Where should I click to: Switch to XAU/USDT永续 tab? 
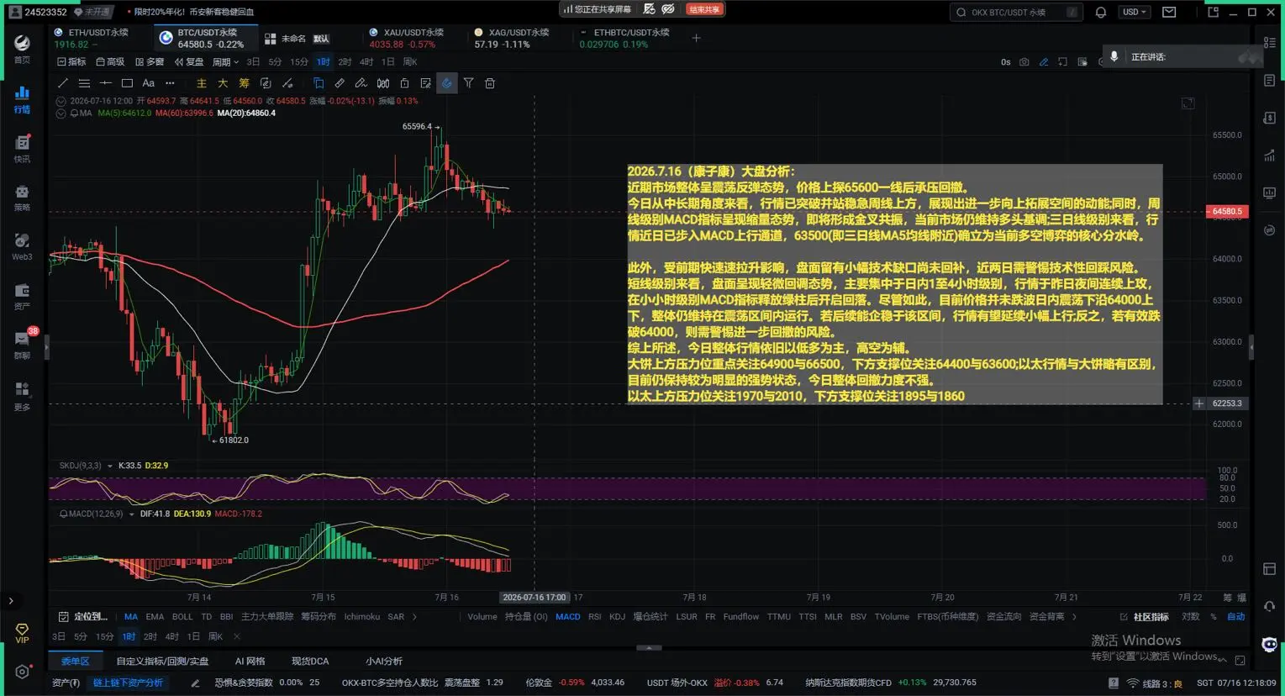click(x=413, y=38)
